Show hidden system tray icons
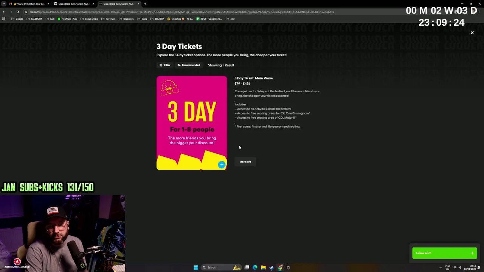 440,267
